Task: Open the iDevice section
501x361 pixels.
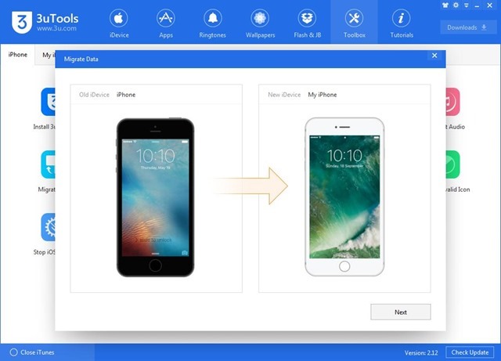Action: point(119,23)
